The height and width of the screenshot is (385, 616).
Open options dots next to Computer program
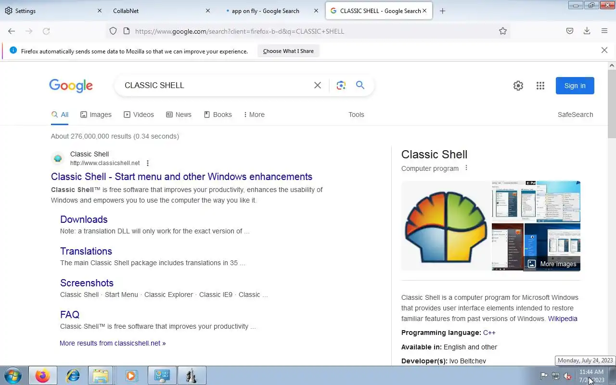click(x=466, y=168)
